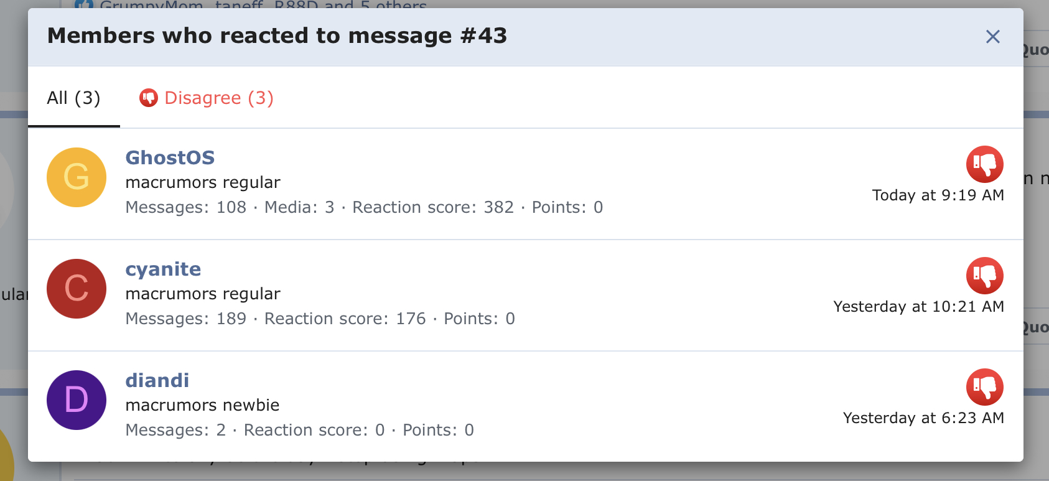Click diandi's disagree reaction icon
Screen dimensions: 1049x481
click(984, 387)
